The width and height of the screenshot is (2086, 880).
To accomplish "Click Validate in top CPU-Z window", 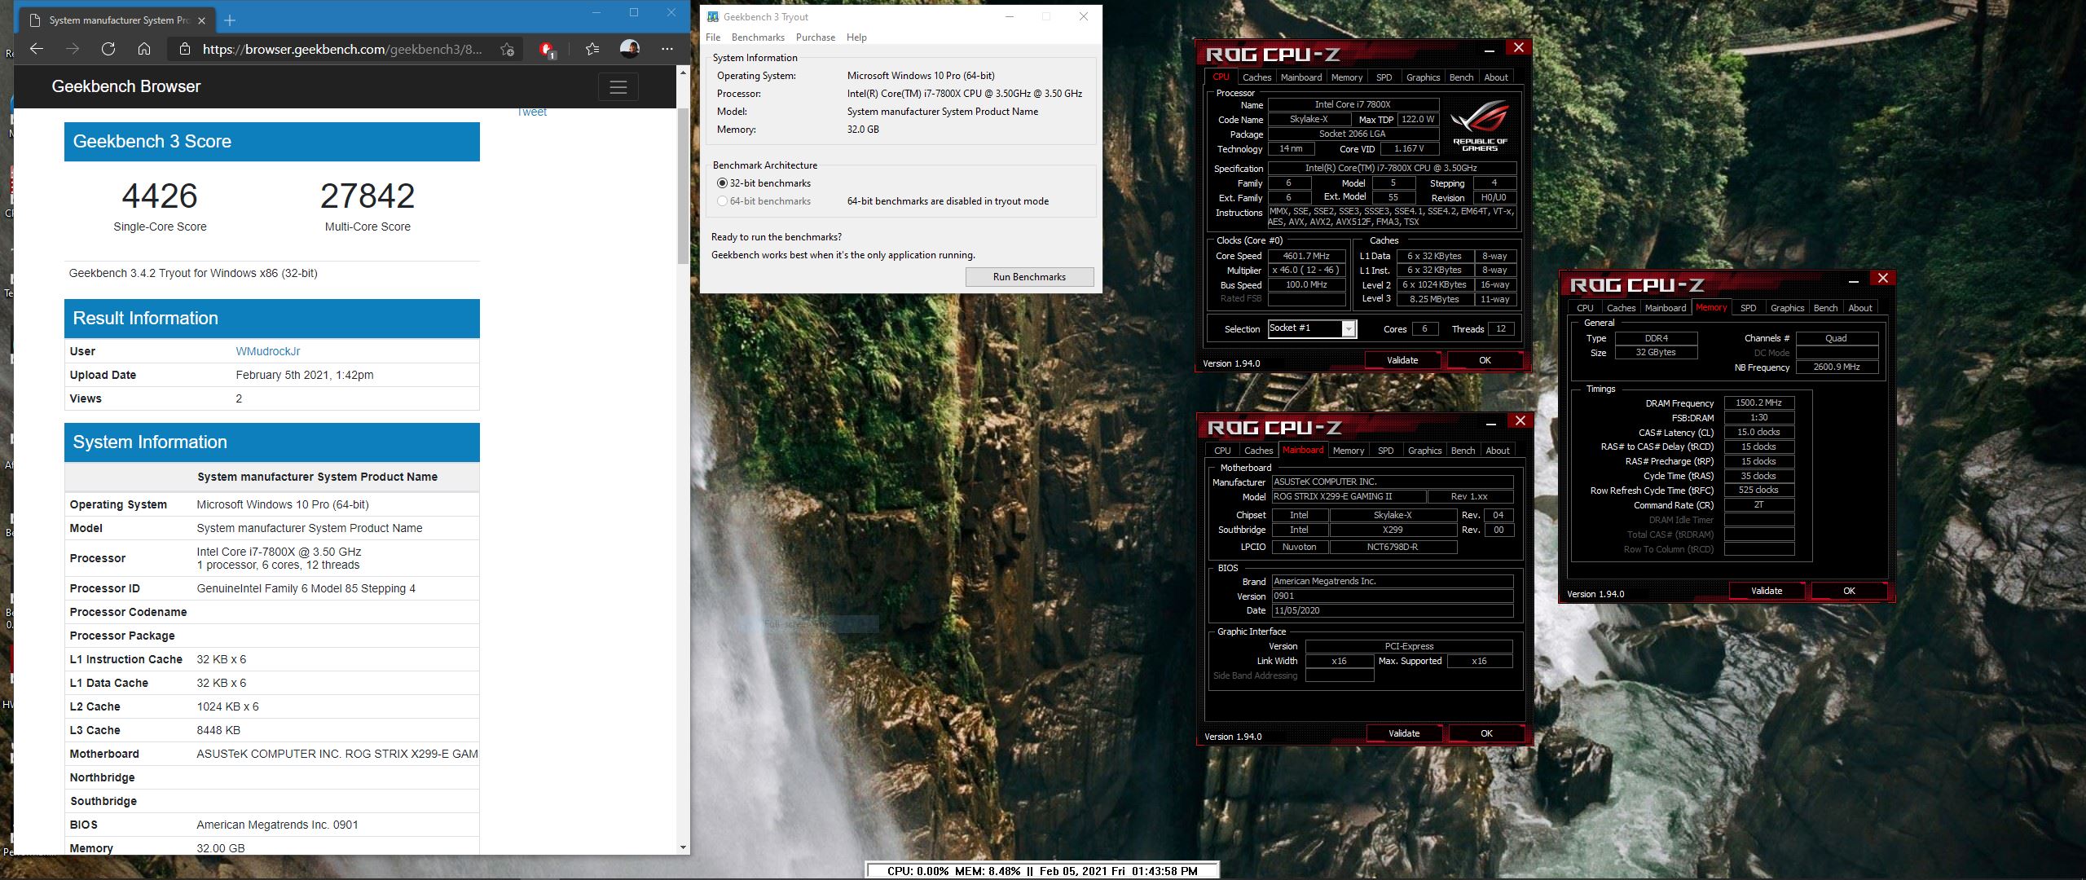I will [x=1402, y=360].
